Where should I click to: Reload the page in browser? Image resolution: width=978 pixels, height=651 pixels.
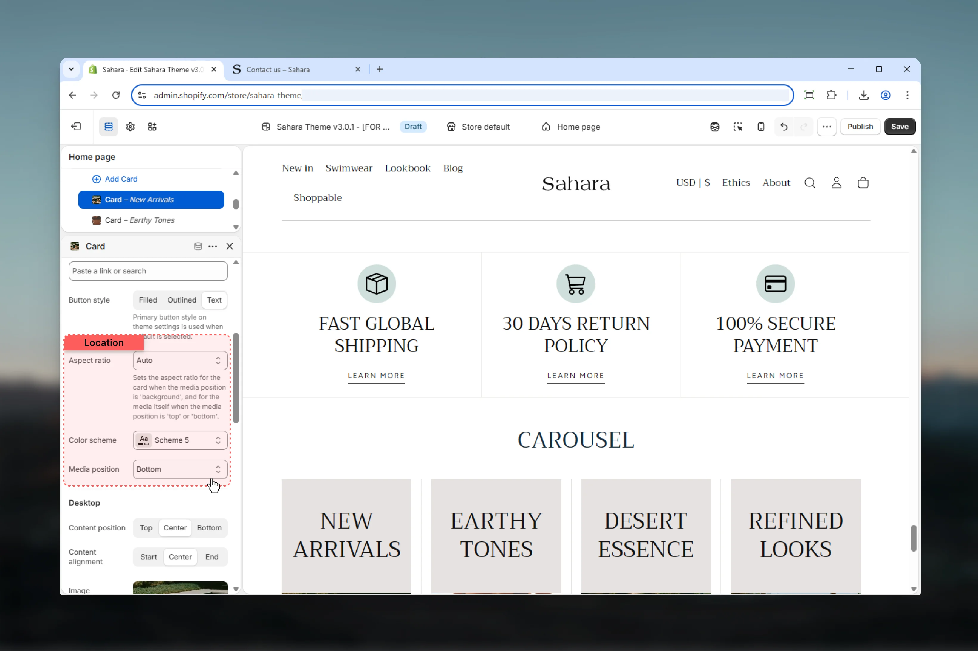[x=116, y=95]
